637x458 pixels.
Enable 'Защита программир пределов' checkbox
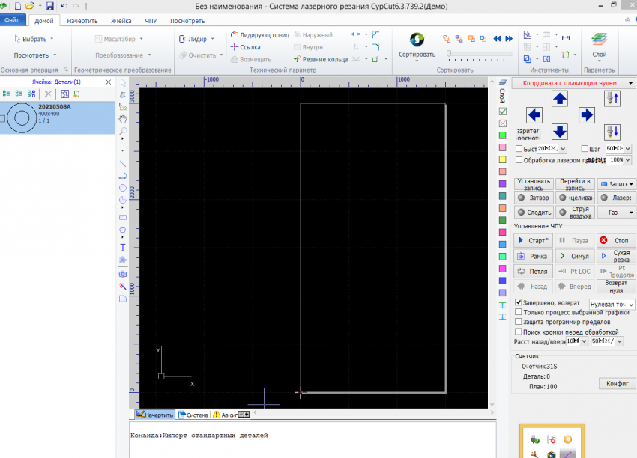[519, 322]
